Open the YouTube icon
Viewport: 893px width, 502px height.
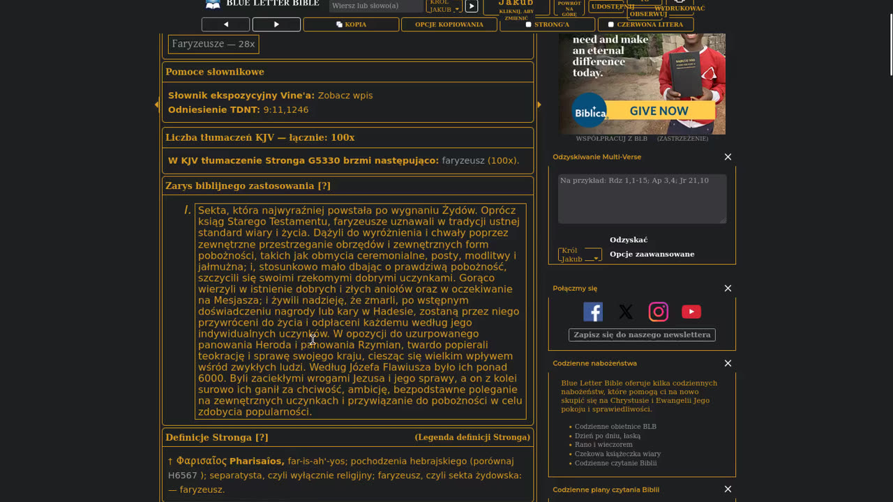(x=691, y=312)
